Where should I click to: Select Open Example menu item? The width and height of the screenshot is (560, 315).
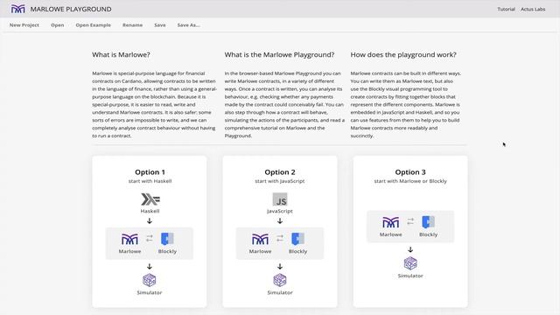(94, 25)
